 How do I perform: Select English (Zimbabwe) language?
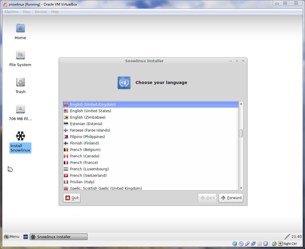click(x=151, y=117)
